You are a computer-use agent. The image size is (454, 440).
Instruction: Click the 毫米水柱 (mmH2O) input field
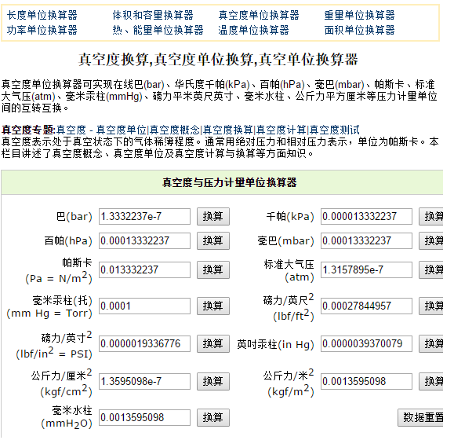pyautogui.click(x=144, y=418)
